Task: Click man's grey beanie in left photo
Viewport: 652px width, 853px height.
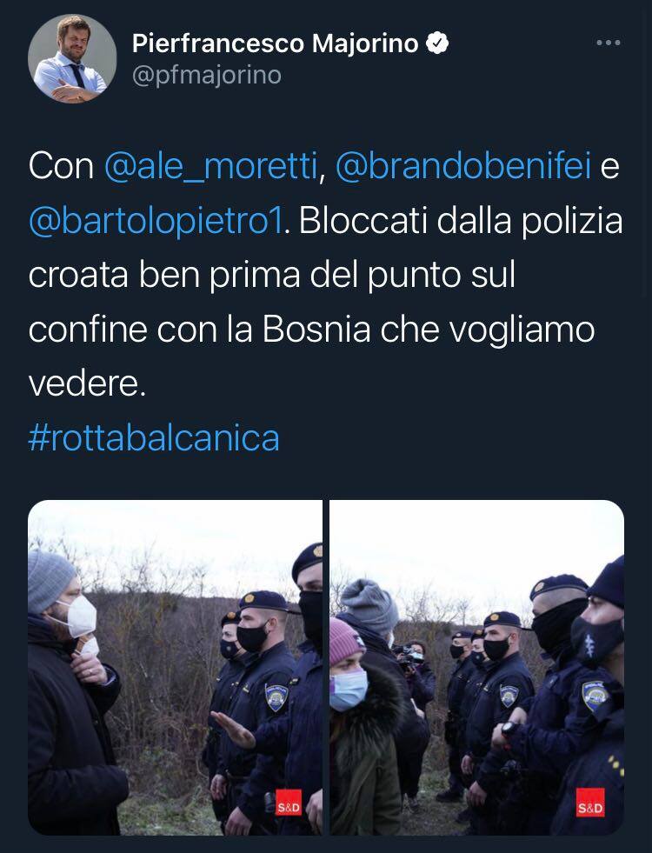Action: tap(50, 580)
